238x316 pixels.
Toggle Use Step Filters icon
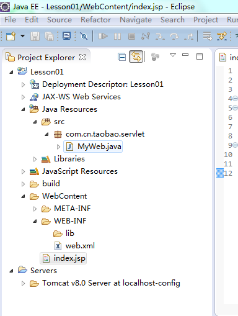point(222,36)
